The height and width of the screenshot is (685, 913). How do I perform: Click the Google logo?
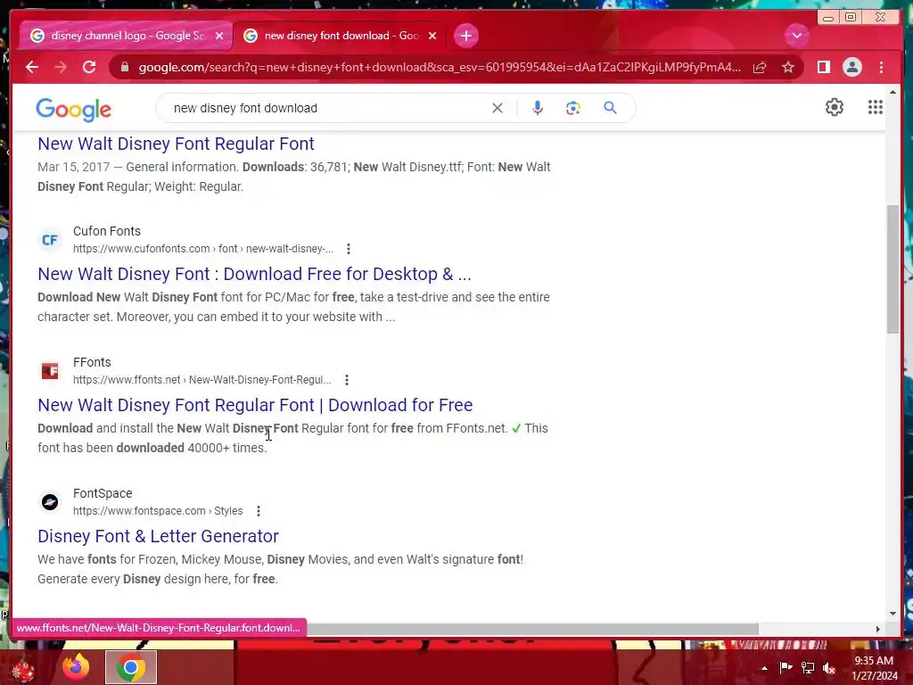(x=73, y=110)
